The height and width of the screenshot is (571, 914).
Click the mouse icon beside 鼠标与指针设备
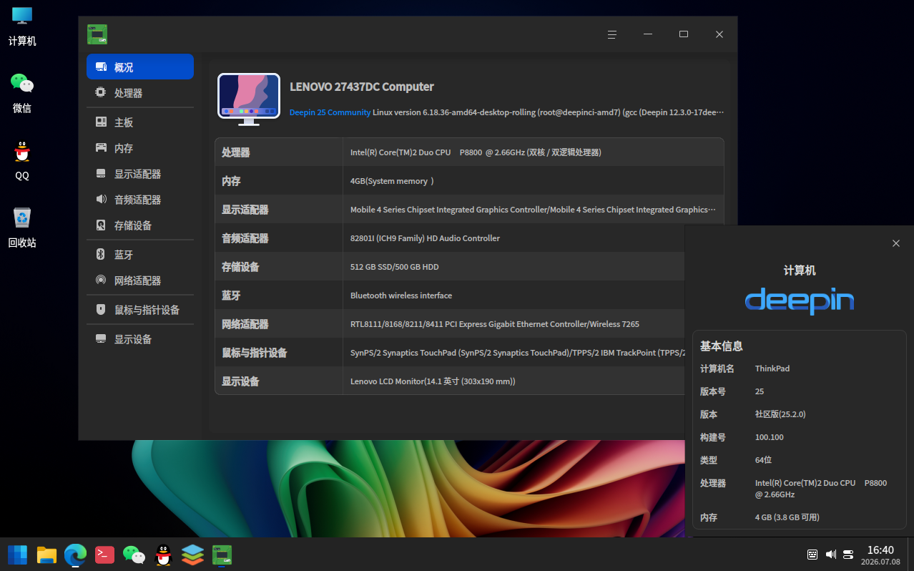[101, 310]
